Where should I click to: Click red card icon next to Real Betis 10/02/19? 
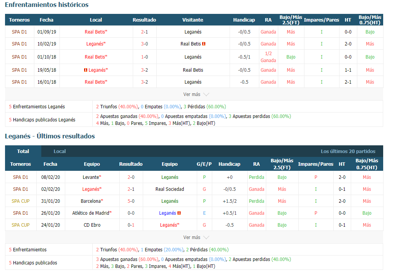[x=204, y=44]
